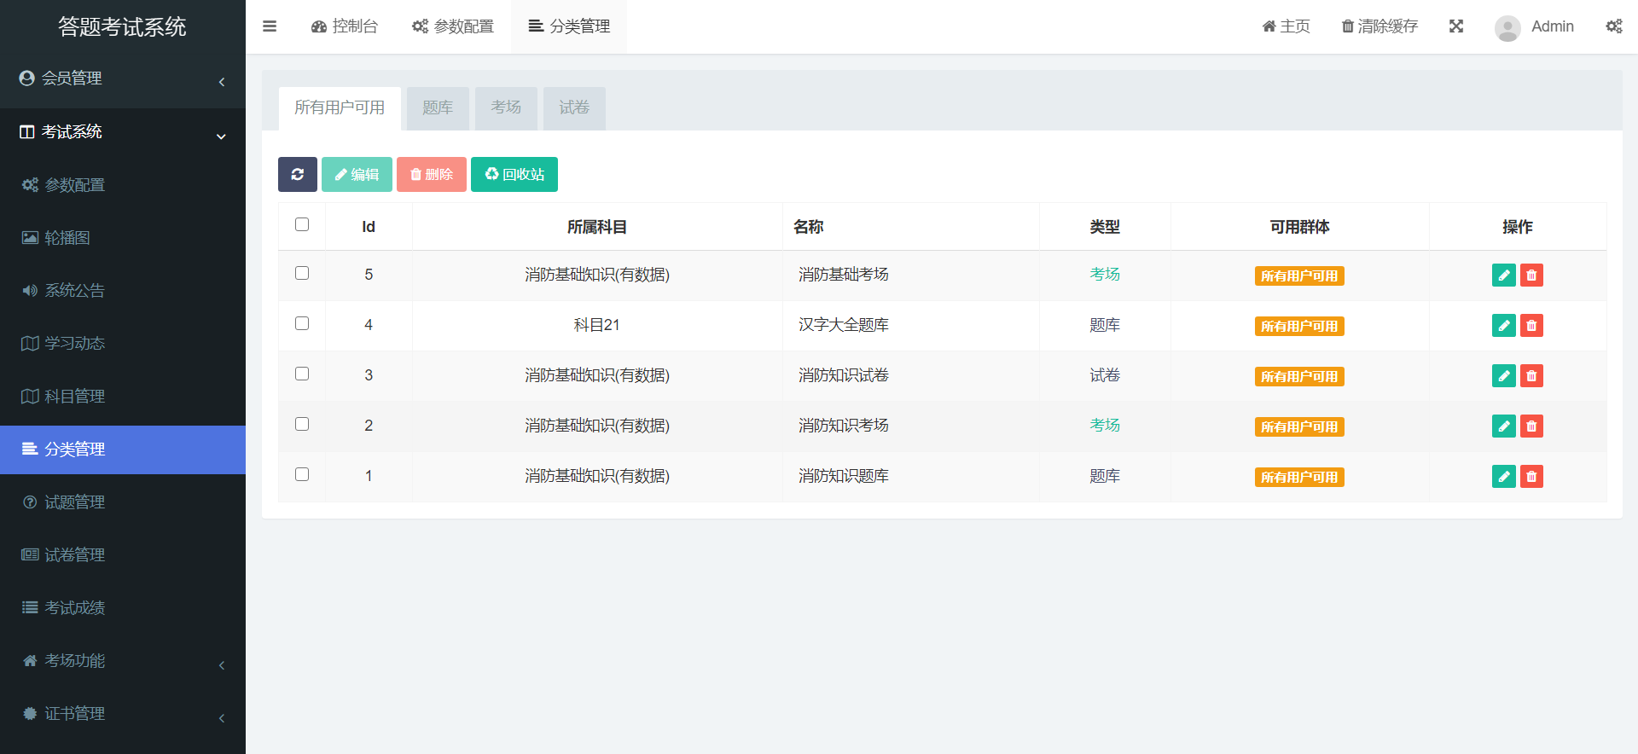The width and height of the screenshot is (1638, 754).
Task: Delete row 1 消防知识题库 with trash icon
Action: tap(1531, 477)
